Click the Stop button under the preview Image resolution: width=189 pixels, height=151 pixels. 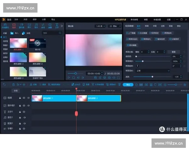coord(73,77)
